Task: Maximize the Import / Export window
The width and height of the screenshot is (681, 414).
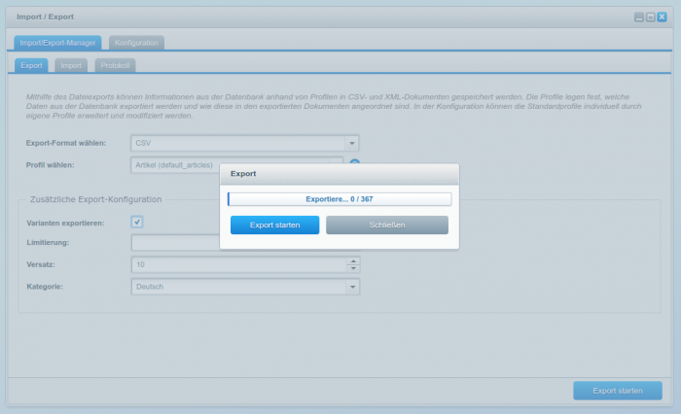Action: tap(651, 17)
